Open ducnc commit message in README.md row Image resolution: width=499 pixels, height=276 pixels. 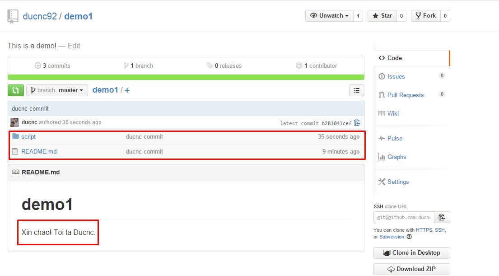144,151
